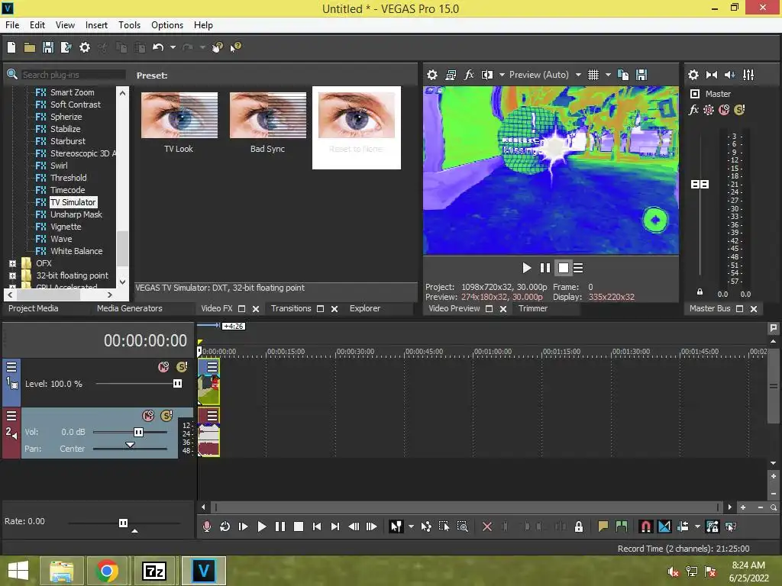Image resolution: width=782 pixels, height=586 pixels.
Task: Open Chrome from the taskbar
Action: pos(107,571)
